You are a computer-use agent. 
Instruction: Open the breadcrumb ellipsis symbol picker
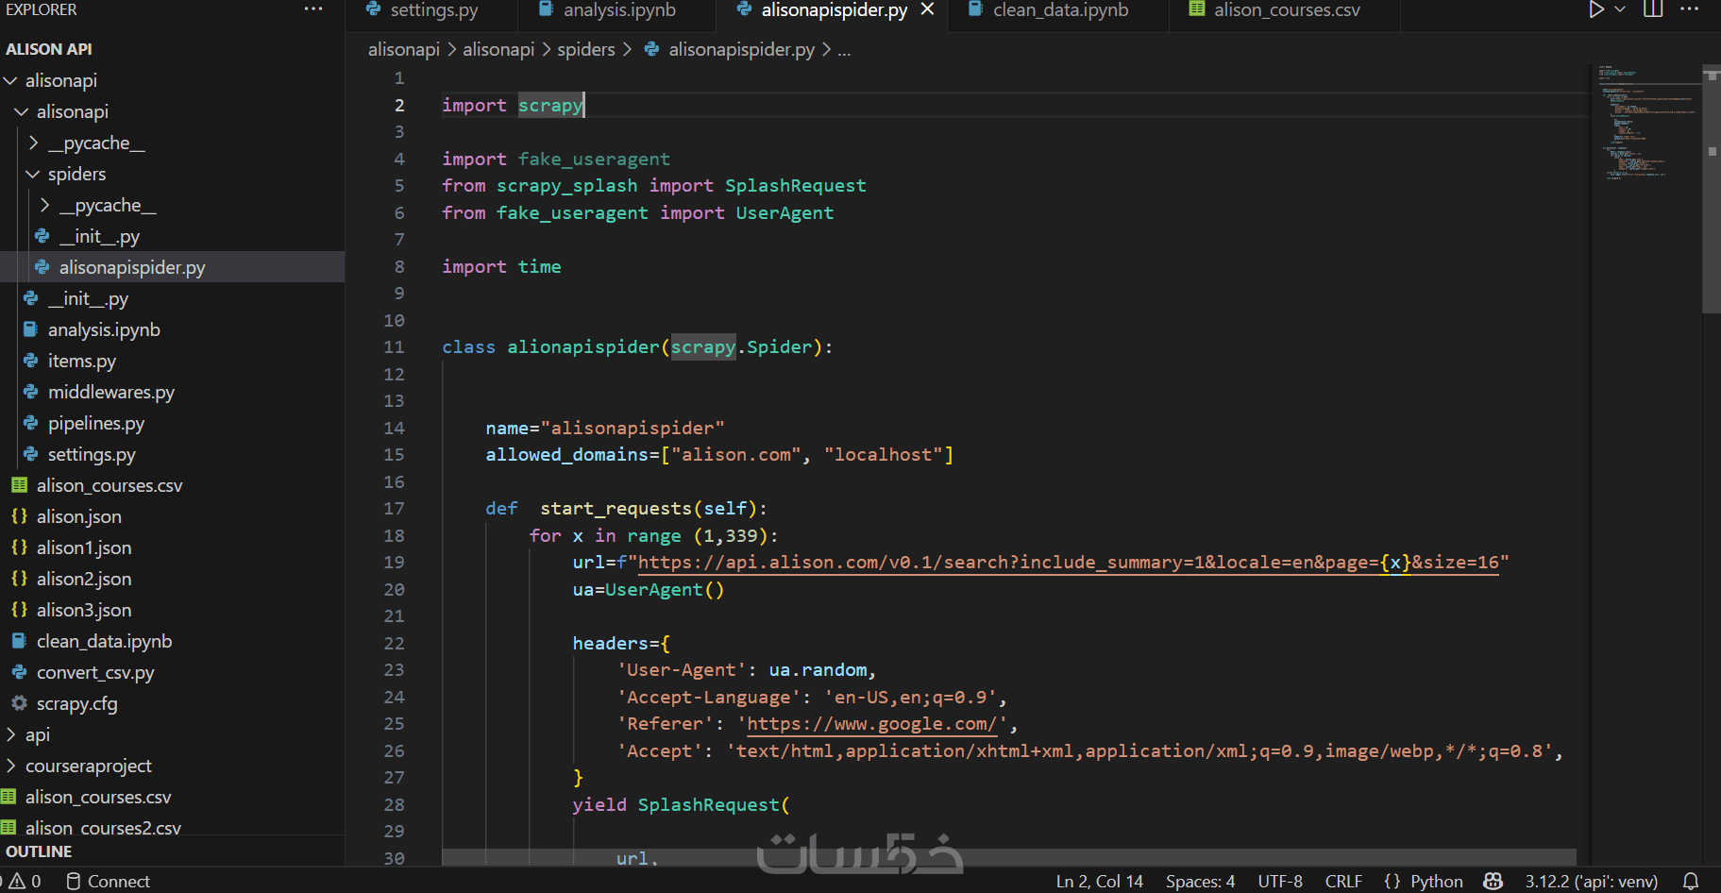click(x=844, y=49)
